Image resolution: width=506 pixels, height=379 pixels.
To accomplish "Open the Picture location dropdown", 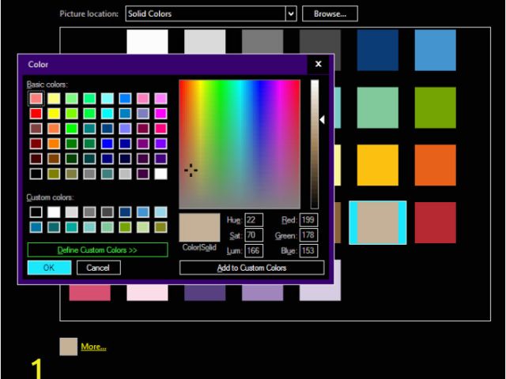I will click(x=291, y=13).
